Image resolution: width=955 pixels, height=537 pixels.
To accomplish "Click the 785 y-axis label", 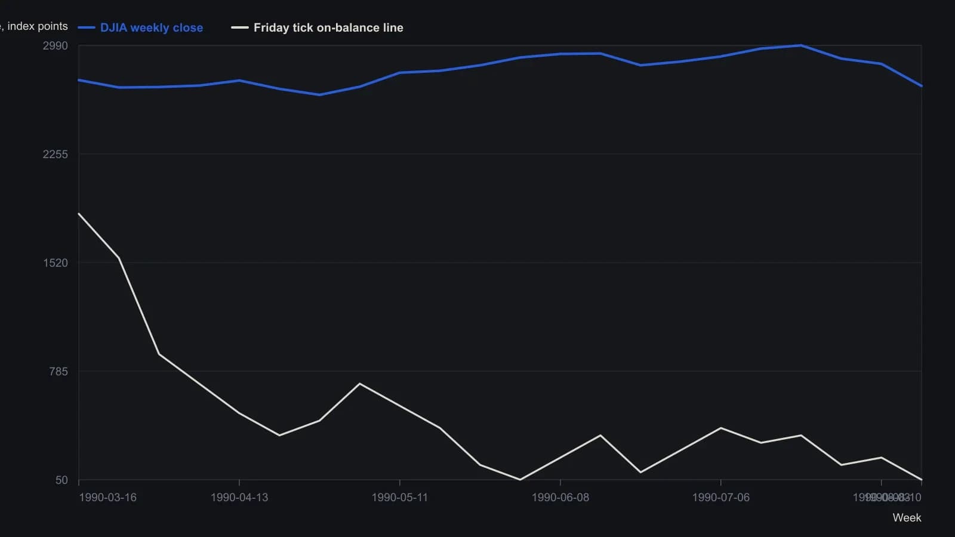I will point(58,372).
